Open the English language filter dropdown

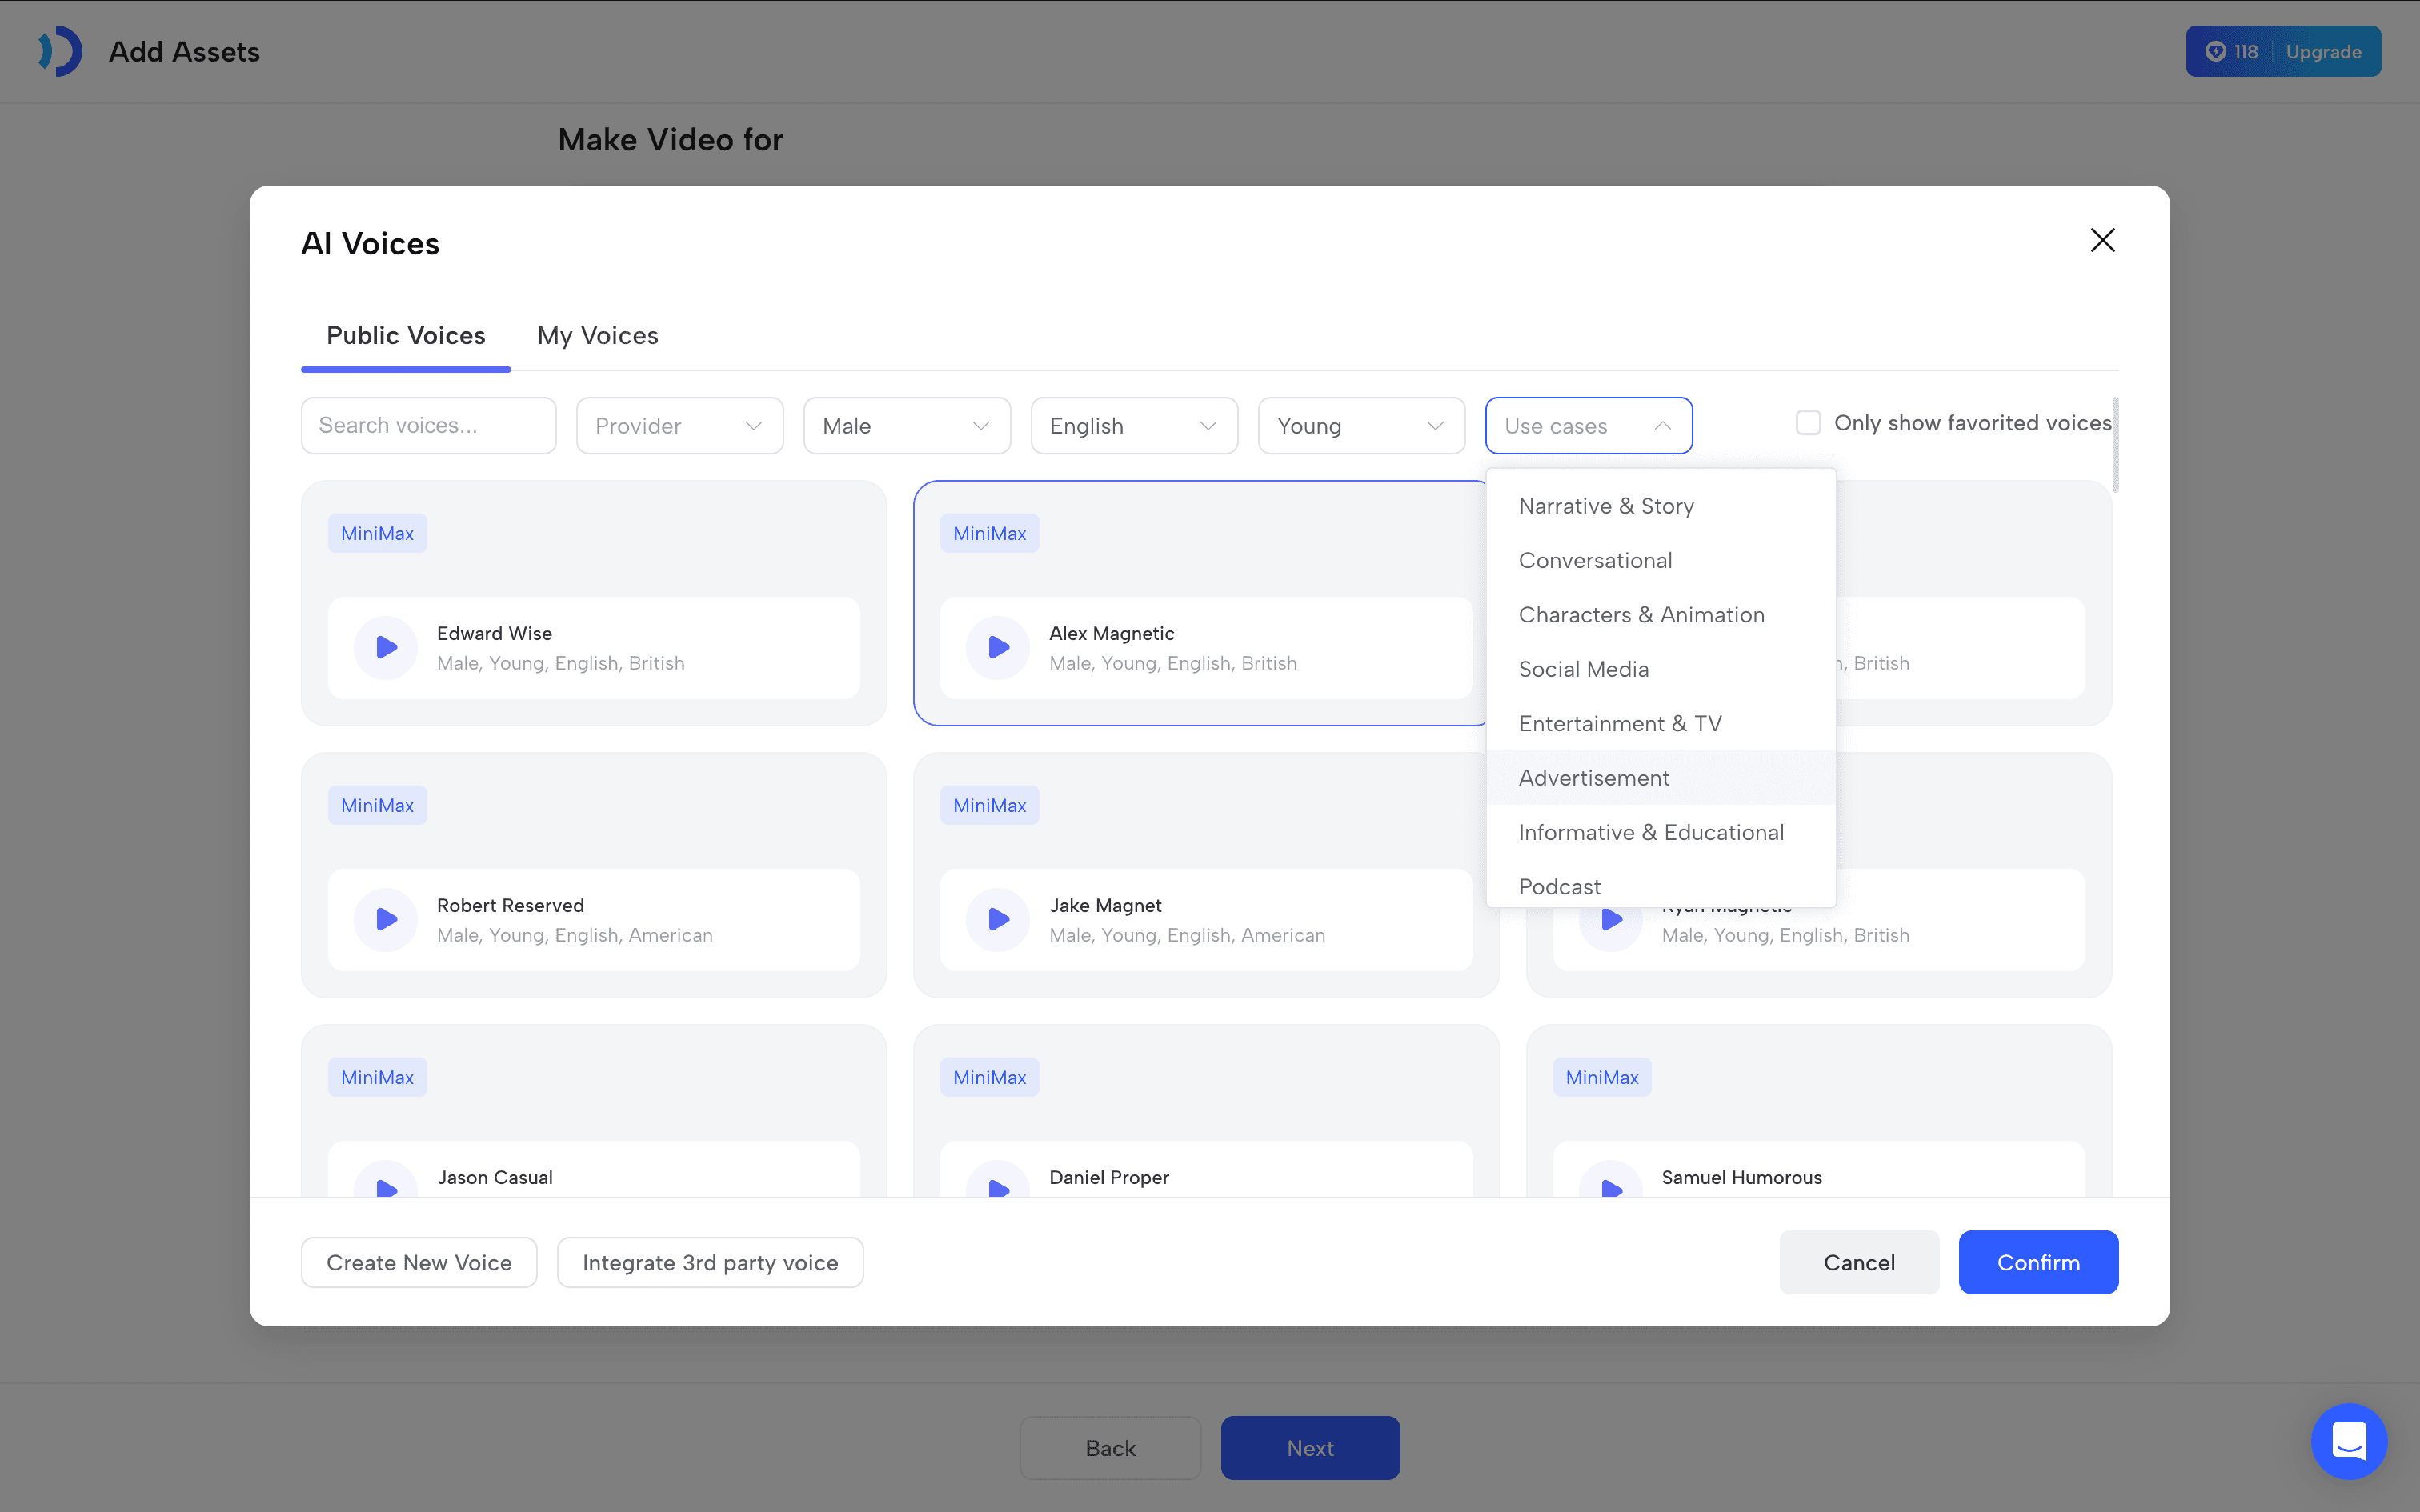tap(1134, 426)
